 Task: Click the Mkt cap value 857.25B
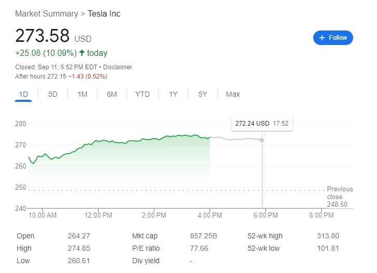(x=203, y=236)
